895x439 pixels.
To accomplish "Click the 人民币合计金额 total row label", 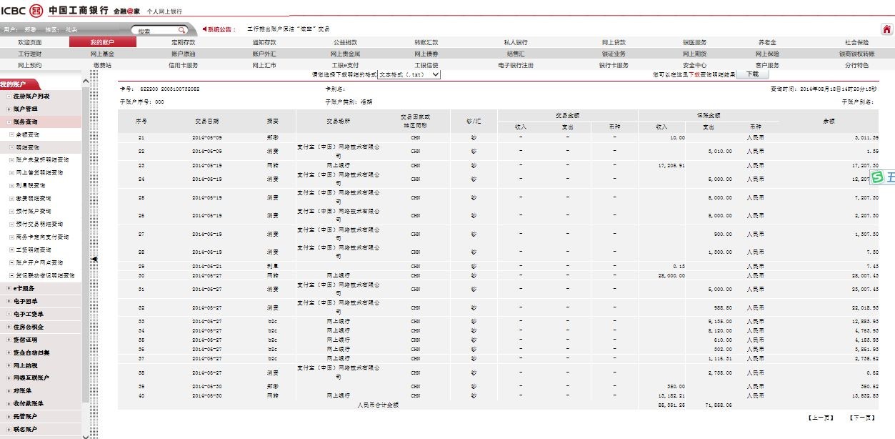I will tap(377, 405).
